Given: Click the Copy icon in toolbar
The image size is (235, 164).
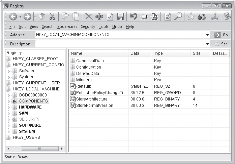Looking at the screenshot, I should 65,16.
